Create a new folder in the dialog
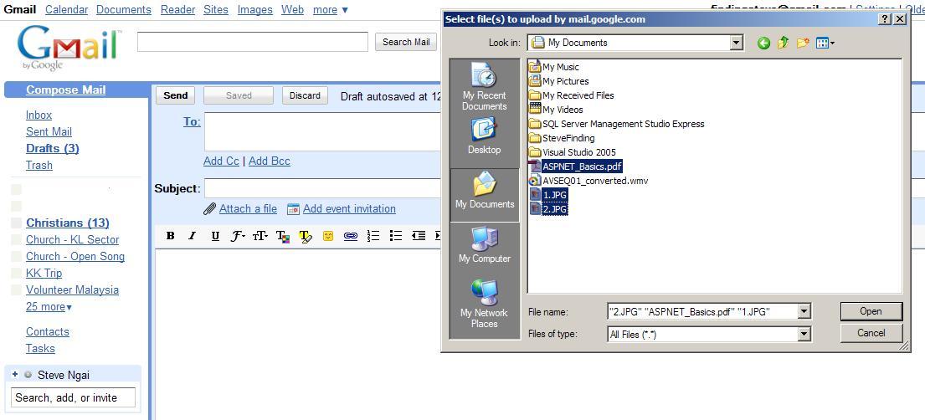The width and height of the screenshot is (925, 420). (802, 43)
